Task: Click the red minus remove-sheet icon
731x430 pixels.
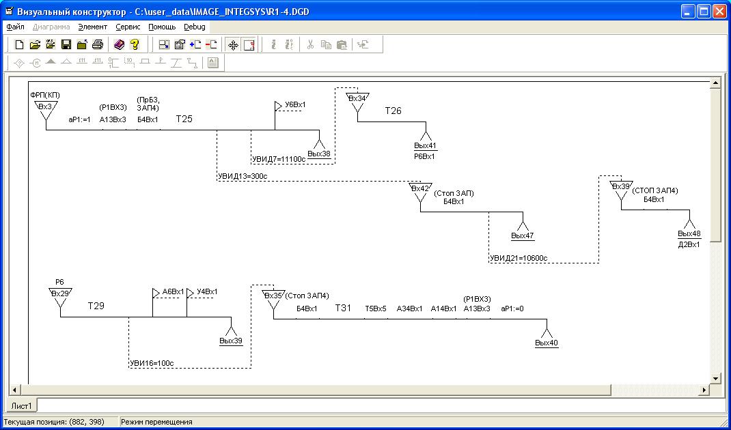Action: 211,45
